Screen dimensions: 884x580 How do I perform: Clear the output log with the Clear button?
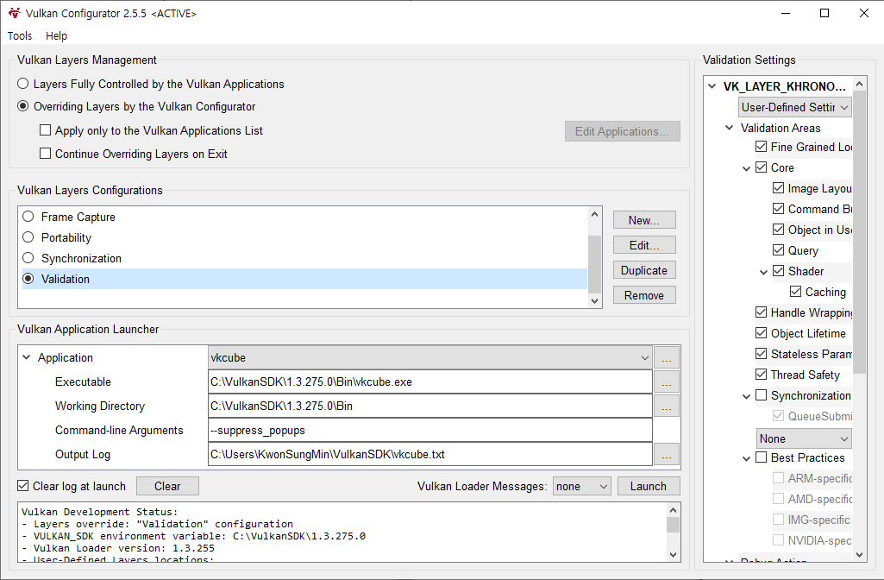pos(167,485)
